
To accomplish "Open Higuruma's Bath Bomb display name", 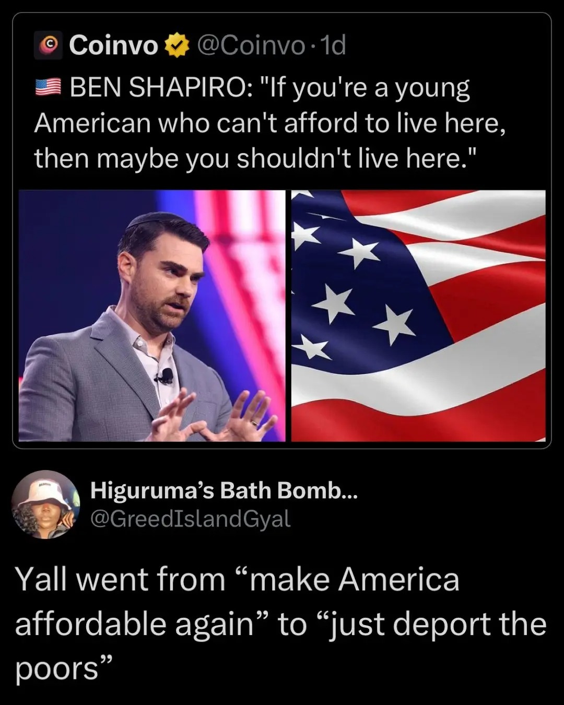I will [224, 490].
